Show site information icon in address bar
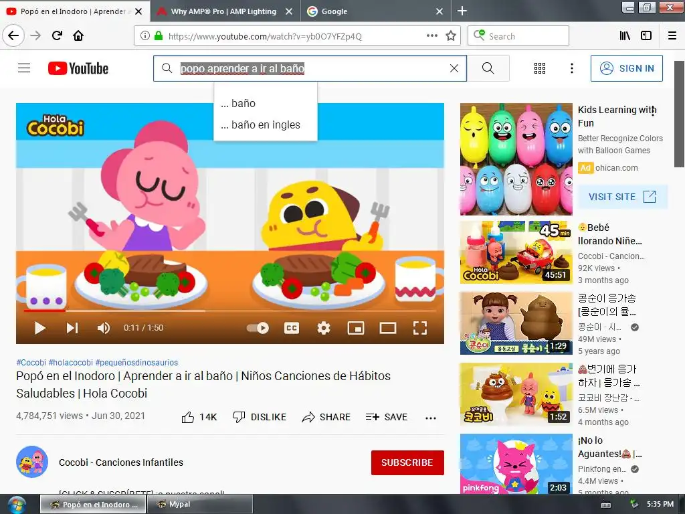 tap(144, 36)
